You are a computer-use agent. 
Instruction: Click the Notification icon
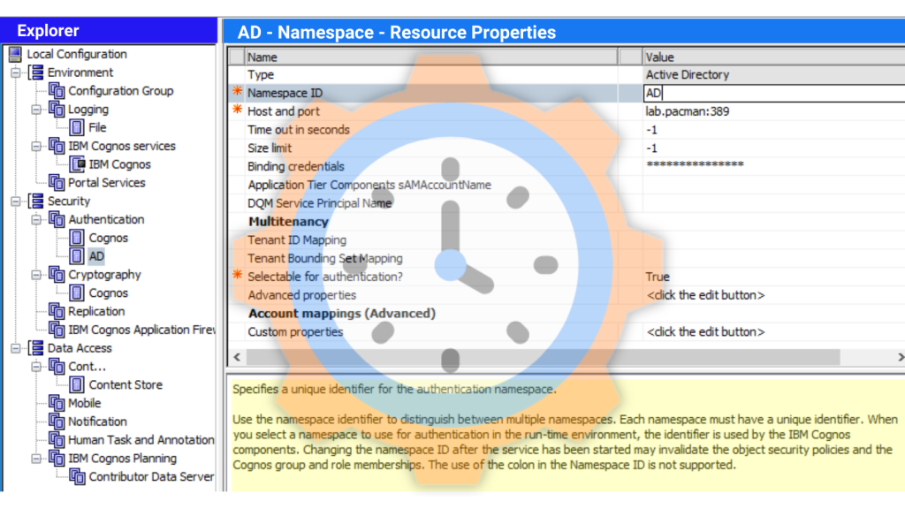[x=57, y=422]
